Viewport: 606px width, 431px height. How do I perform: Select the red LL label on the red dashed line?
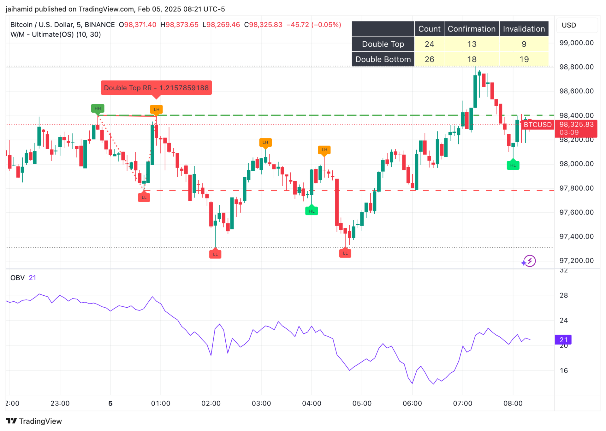pyautogui.click(x=144, y=197)
